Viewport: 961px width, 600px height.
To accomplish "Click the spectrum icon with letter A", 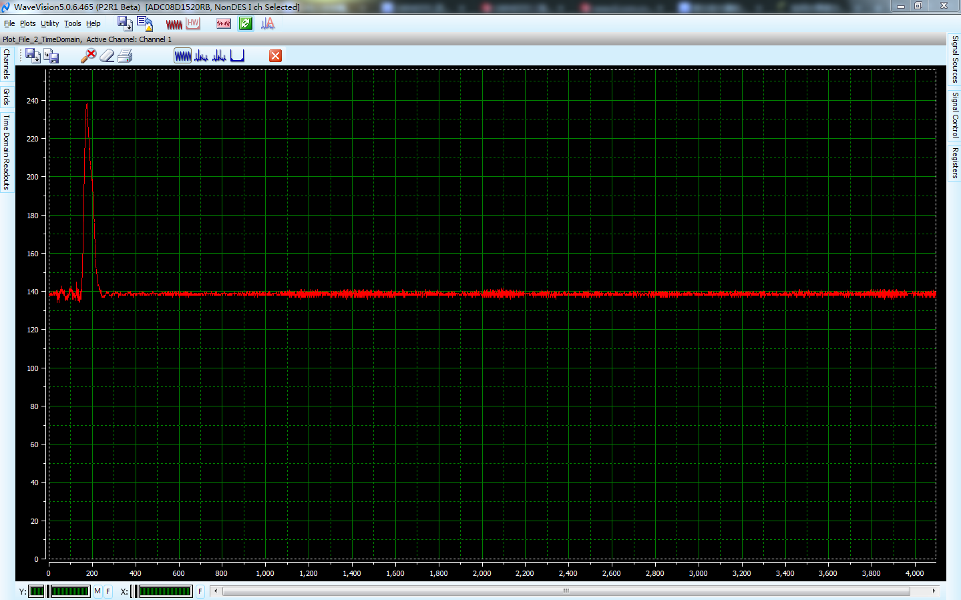I will [268, 23].
